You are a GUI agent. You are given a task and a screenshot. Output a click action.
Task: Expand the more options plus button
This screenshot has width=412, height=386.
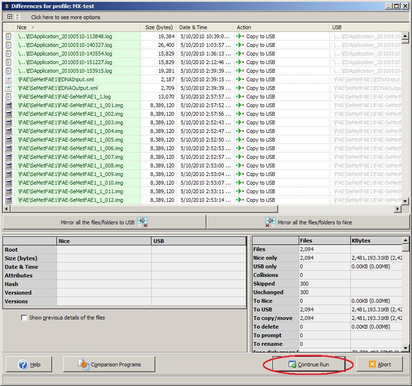coord(10,17)
